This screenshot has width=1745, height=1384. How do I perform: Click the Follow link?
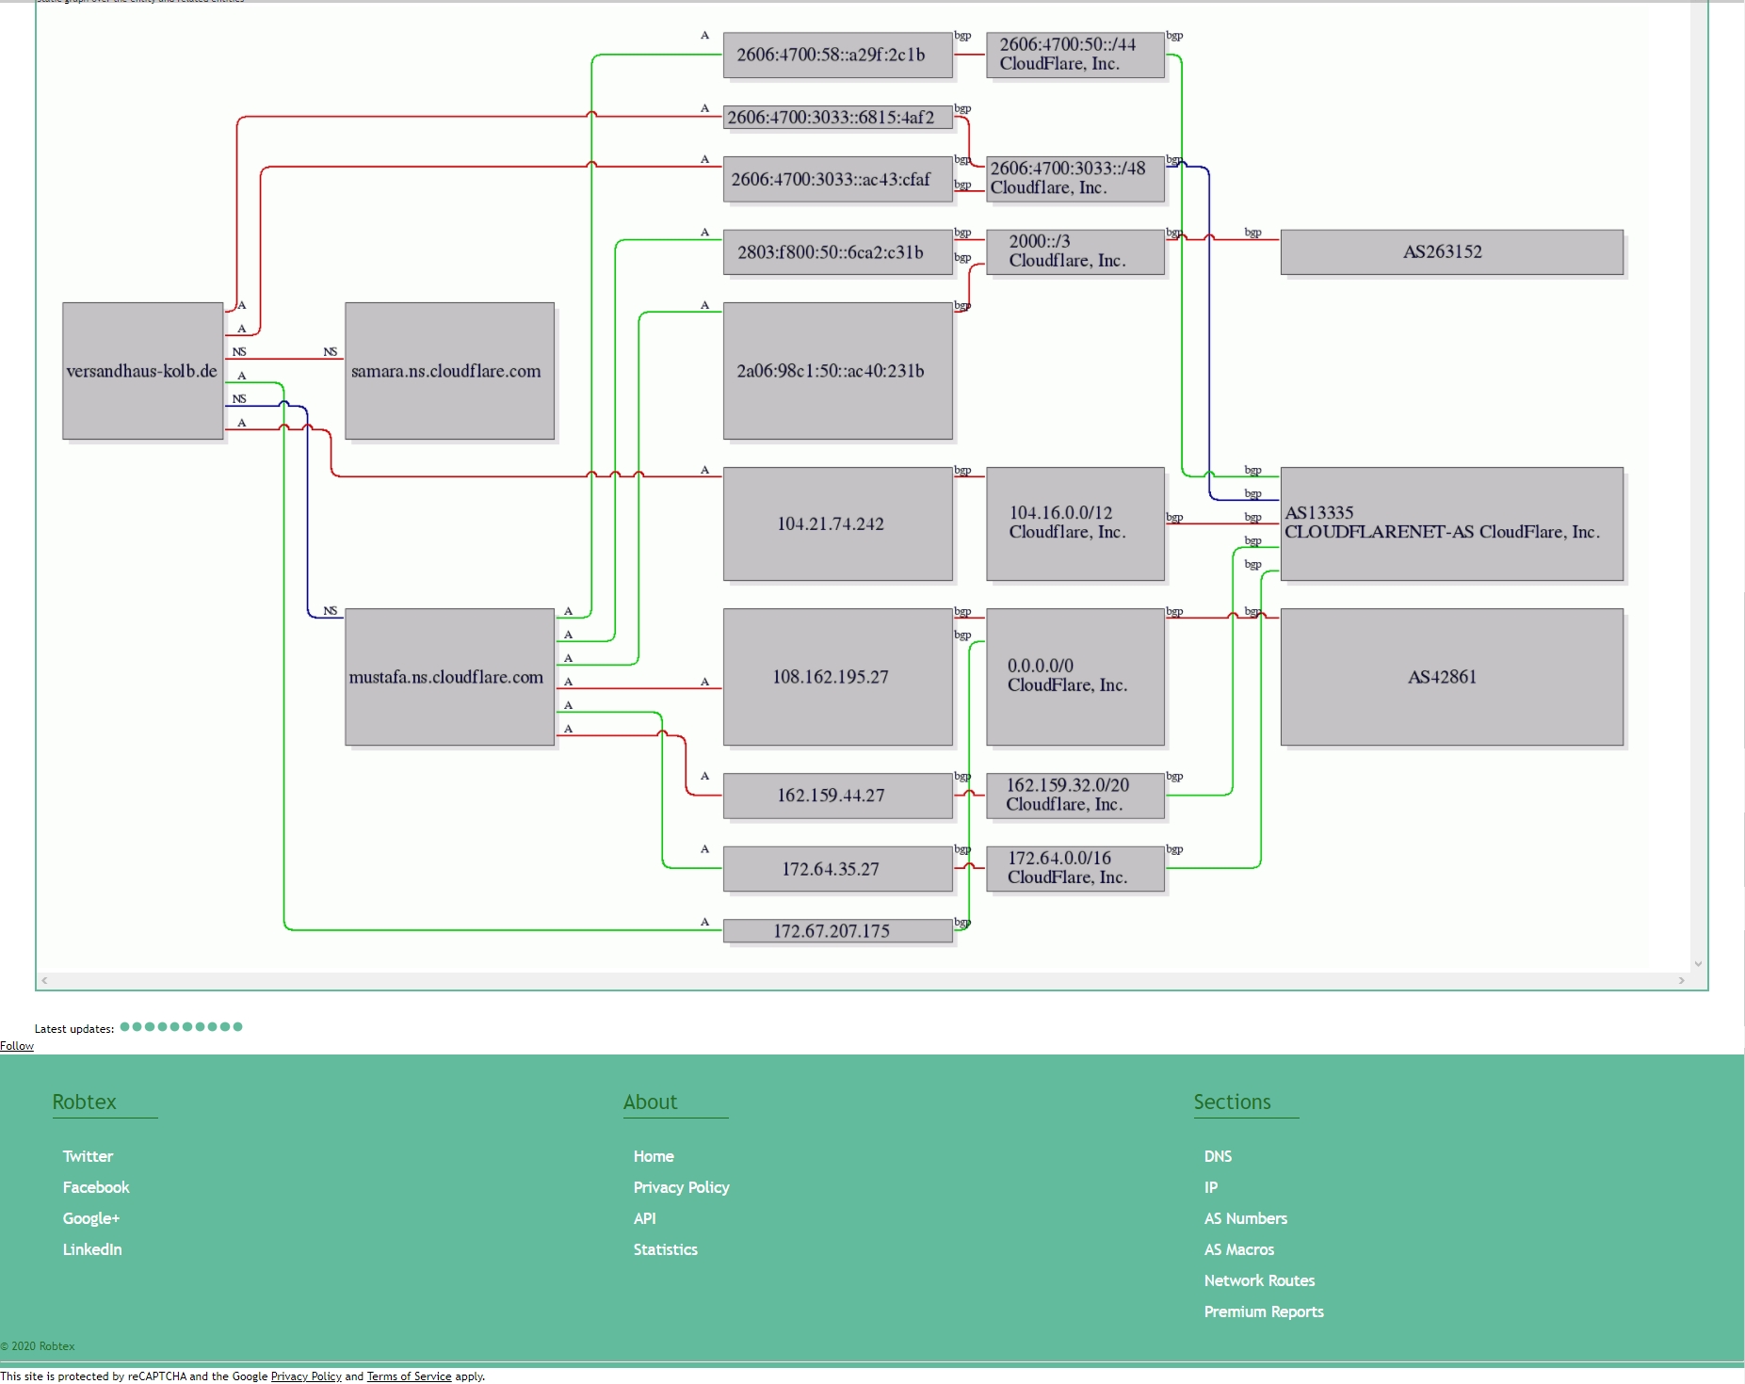click(17, 1046)
